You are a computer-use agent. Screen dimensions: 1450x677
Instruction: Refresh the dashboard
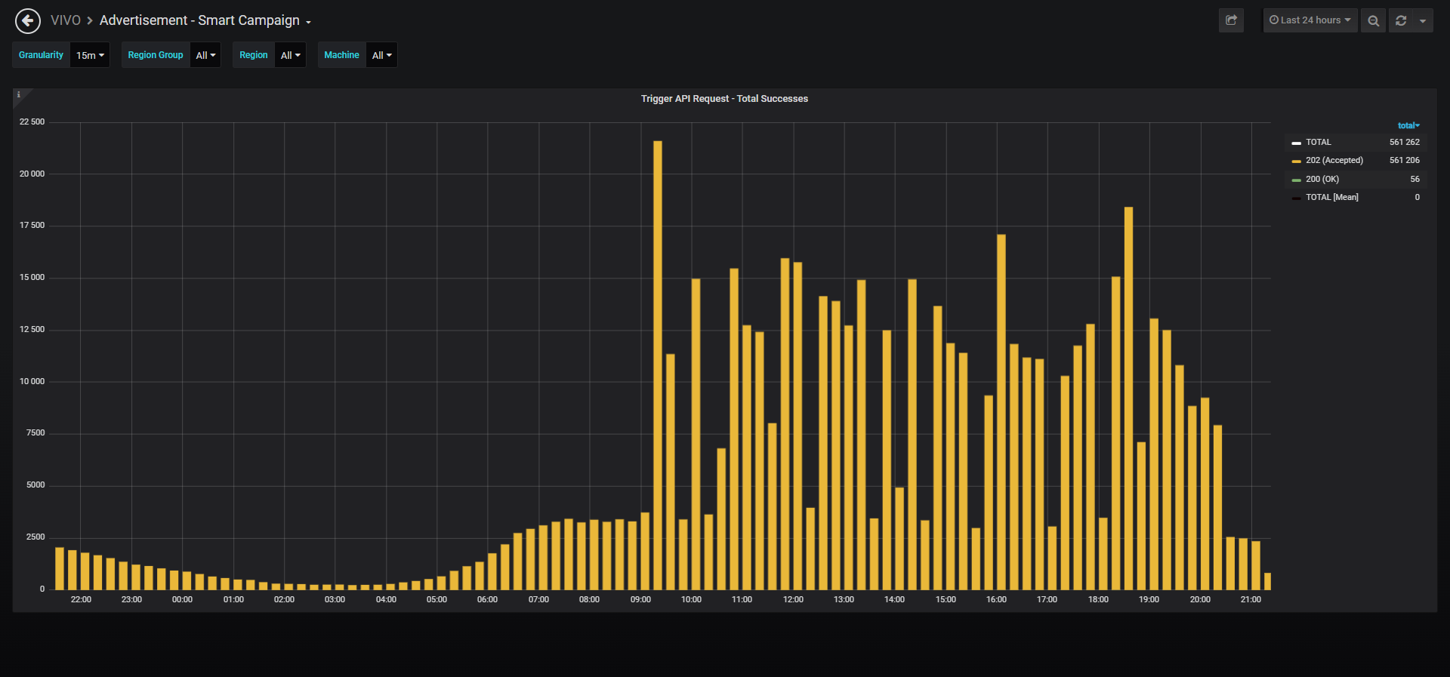click(1401, 20)
